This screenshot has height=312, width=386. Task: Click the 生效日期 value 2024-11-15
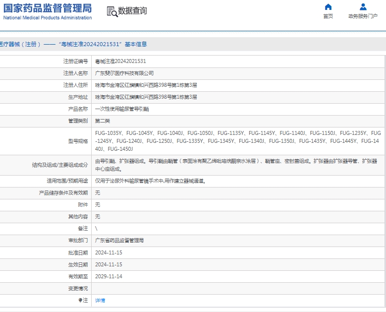tap(109, 264)
